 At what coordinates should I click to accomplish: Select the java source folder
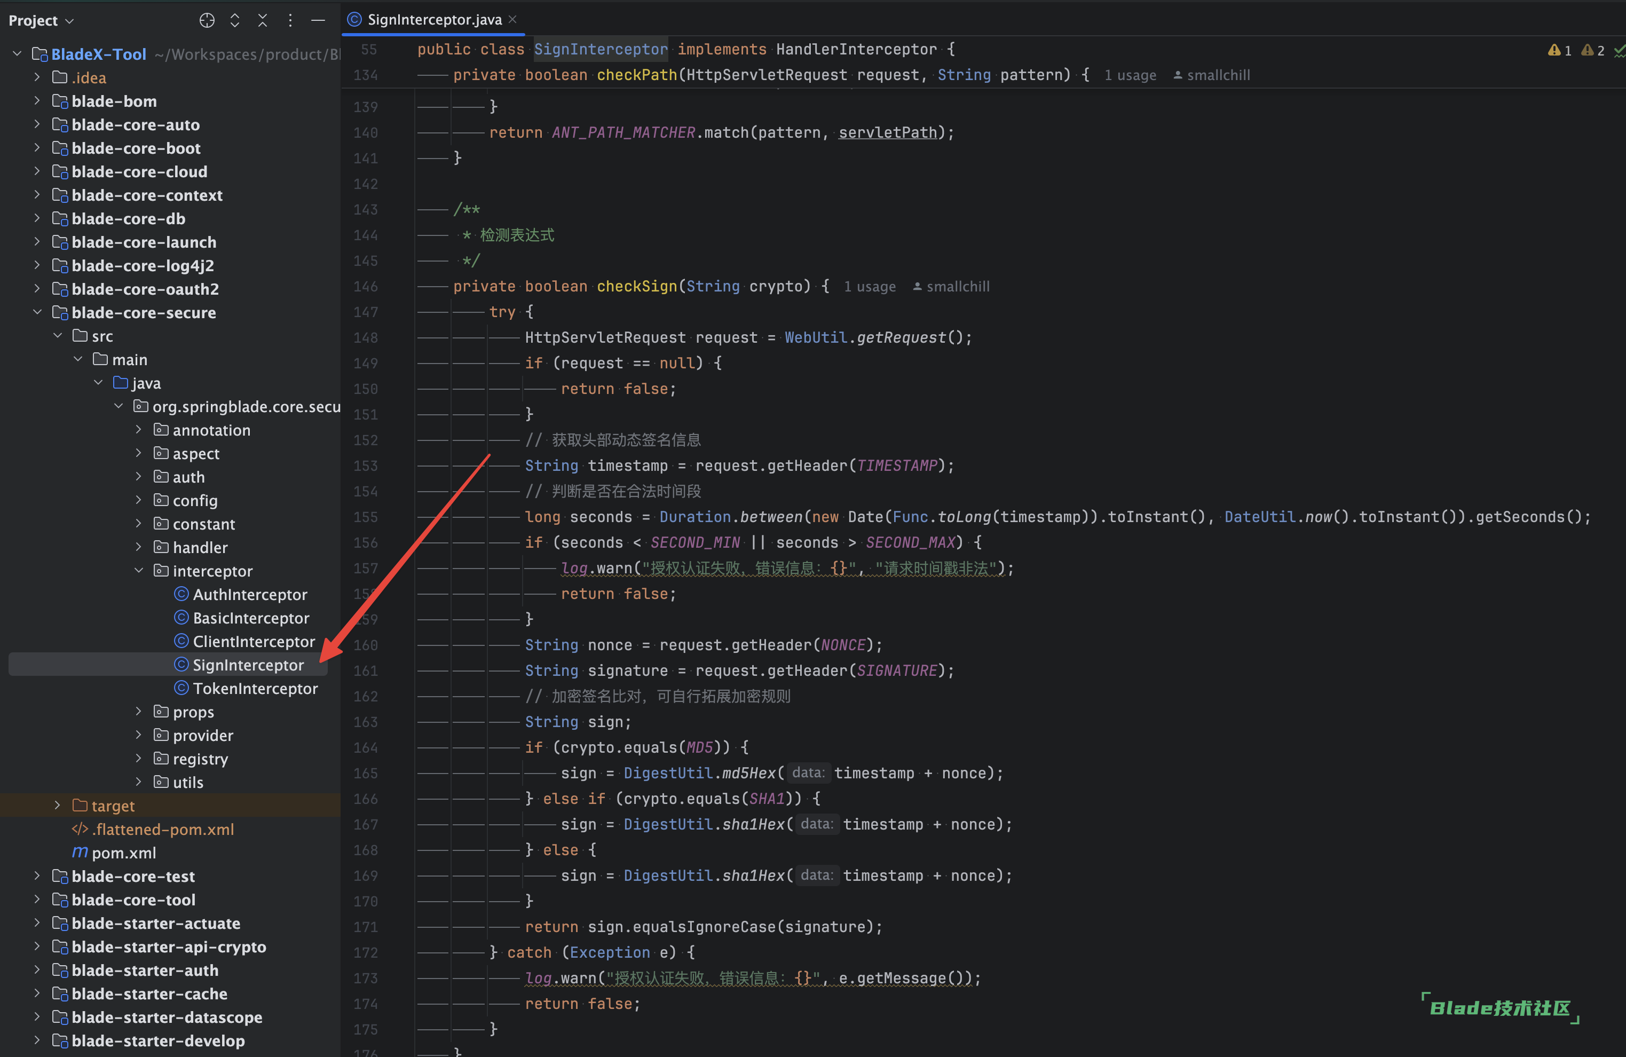pos(146,383)
